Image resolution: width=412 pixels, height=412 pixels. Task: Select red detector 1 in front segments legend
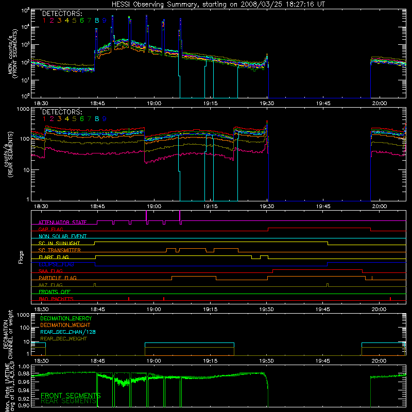pos(44,21)
